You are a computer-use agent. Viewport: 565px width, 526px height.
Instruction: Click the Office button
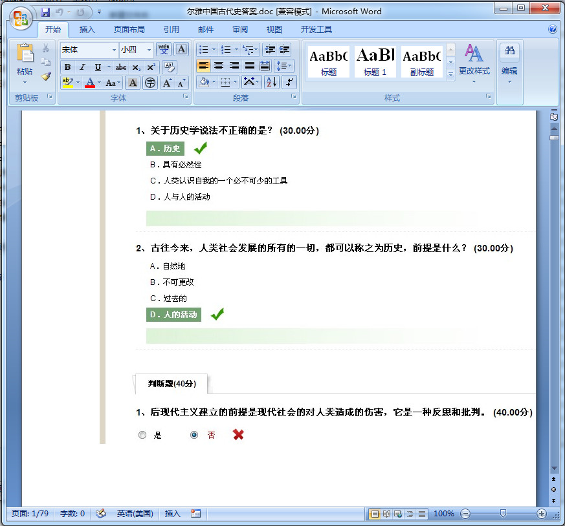21,18
